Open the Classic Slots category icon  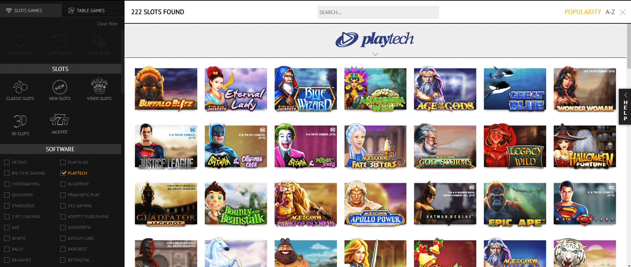point(20,87)
